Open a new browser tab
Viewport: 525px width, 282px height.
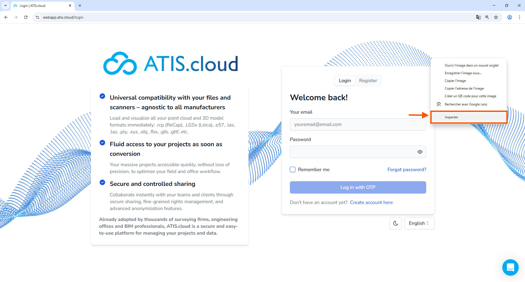tap(80, 5)
